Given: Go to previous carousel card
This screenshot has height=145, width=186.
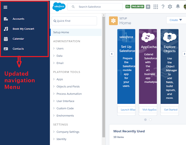Looking at the screenshot, I should 112,54.
